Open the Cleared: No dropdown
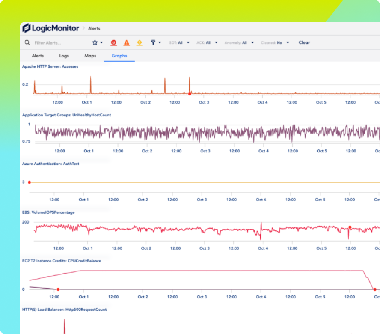380x334 pixels. (x=275, y=43)
